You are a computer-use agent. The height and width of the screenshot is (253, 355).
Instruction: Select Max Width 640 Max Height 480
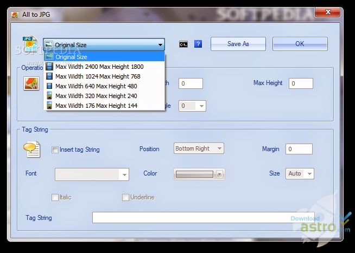(104, 86)
